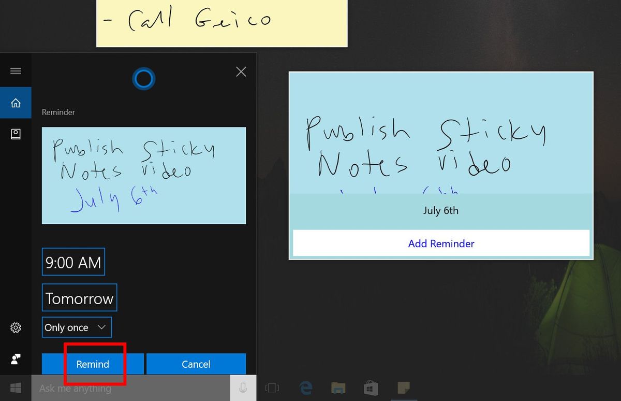Select the July 6th date banner
Image resolution: width=621 pixels, height=401 pixels.
441,210
